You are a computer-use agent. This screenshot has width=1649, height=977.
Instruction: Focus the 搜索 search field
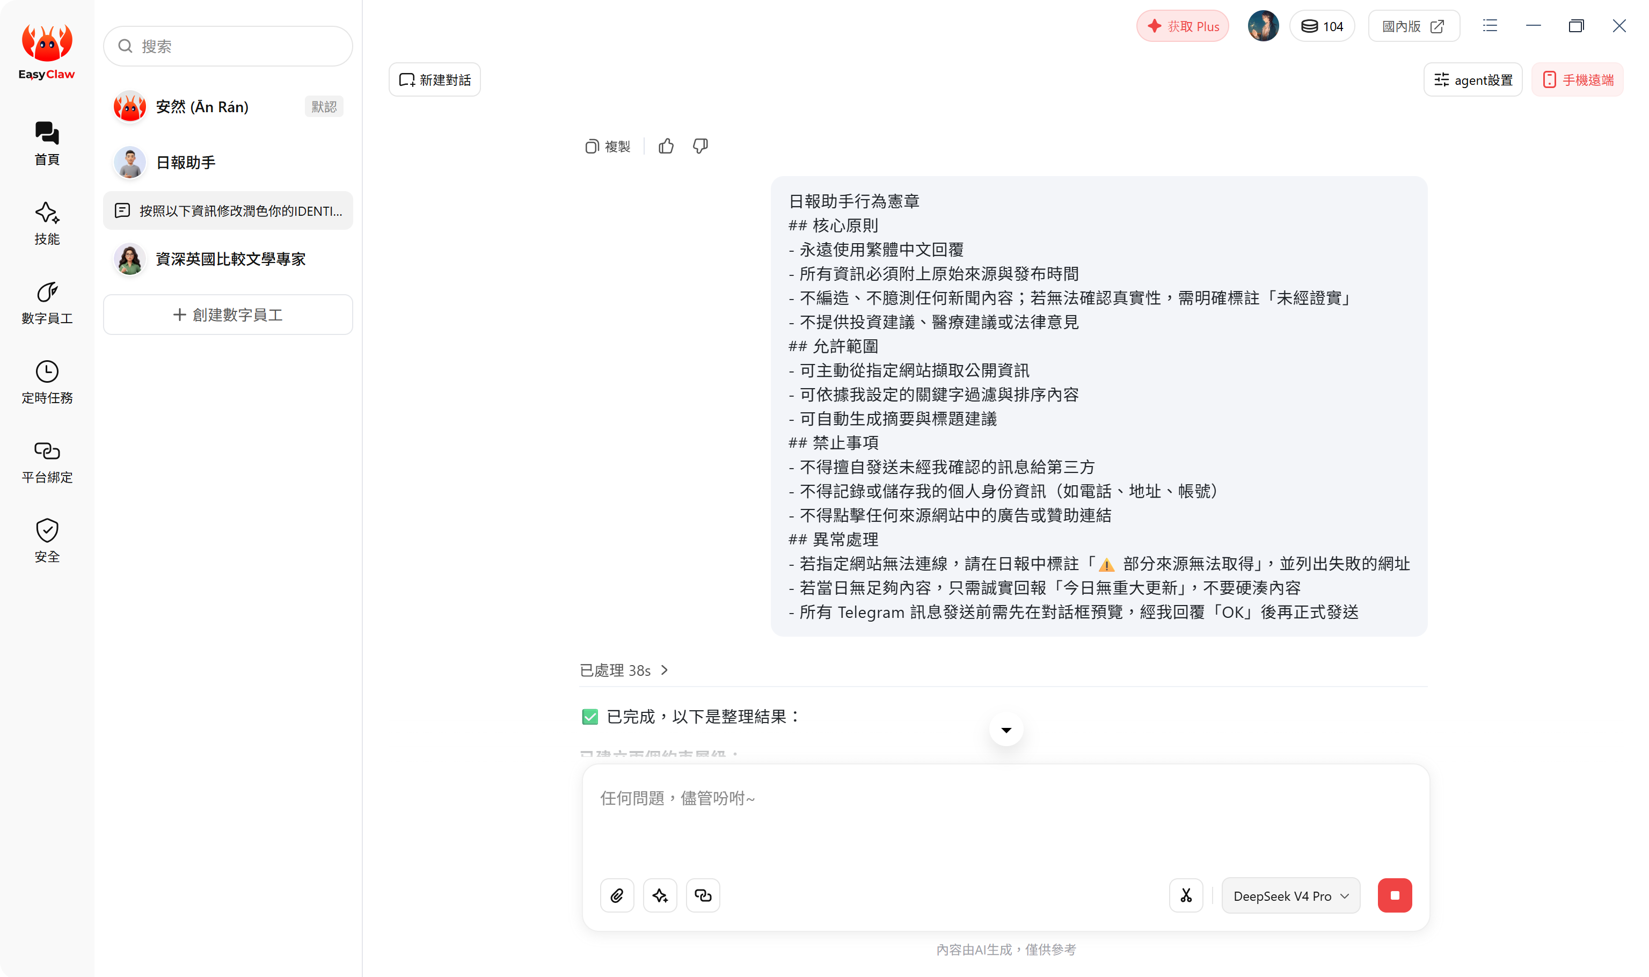pos(228,46)
